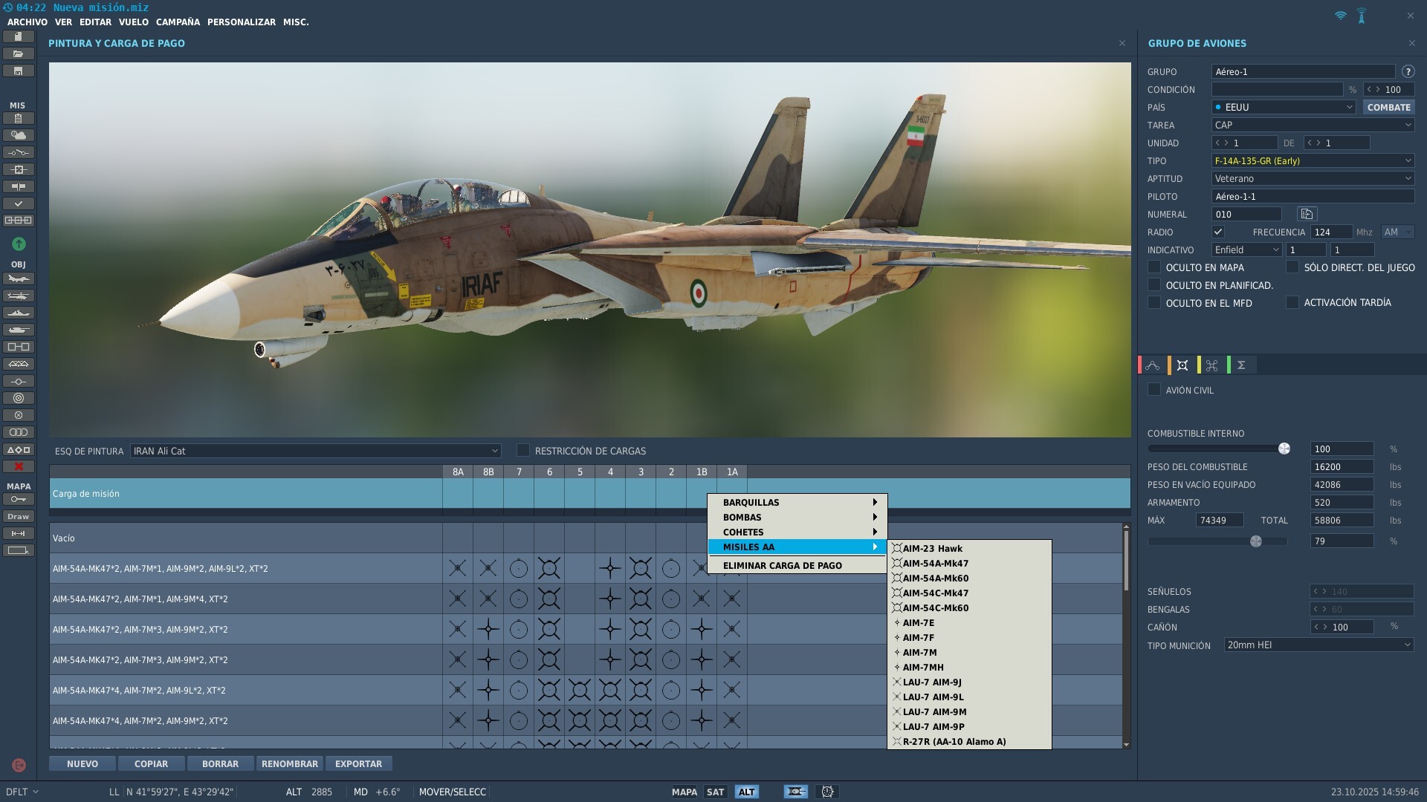Click the Combate button
This screenshot has width=1427, height=802.
click(1388, 107)
